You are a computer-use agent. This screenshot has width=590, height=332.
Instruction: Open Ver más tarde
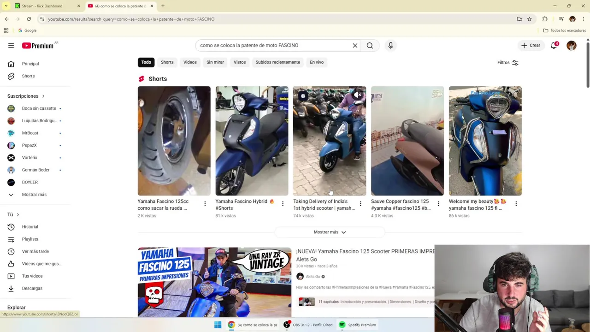tap(35, 251)
